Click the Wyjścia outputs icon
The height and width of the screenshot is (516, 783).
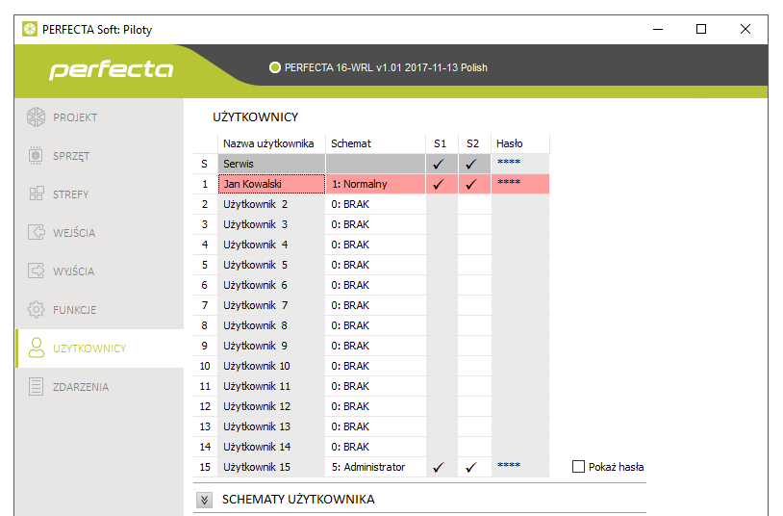coord(36,271)
